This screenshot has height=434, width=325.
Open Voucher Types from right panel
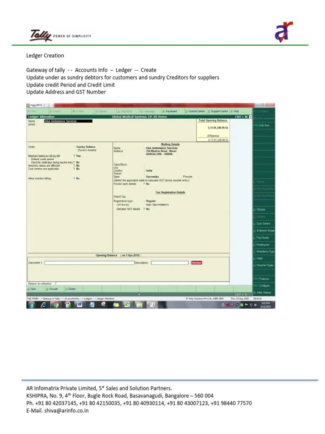coord(264,265)
